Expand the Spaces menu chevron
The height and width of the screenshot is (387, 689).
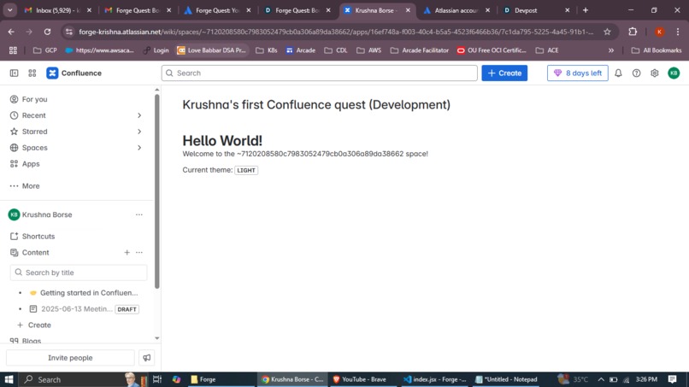139,148
